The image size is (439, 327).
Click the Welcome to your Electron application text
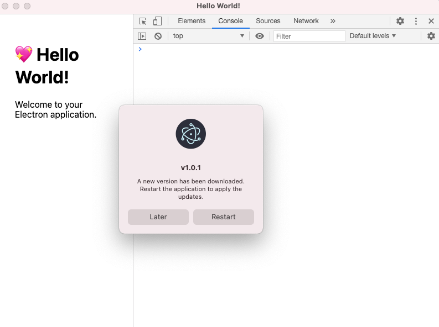click(x=55, y=109)
